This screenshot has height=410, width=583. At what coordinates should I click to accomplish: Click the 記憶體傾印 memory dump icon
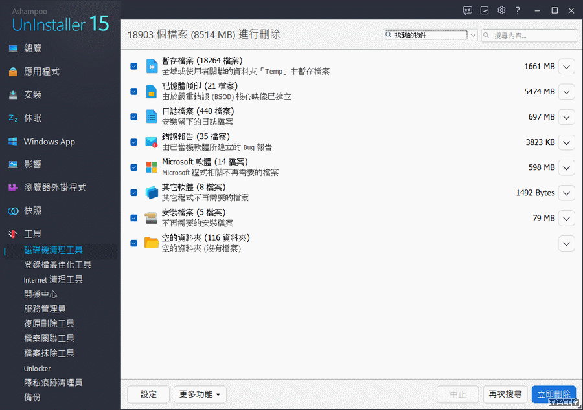(152, 91)
